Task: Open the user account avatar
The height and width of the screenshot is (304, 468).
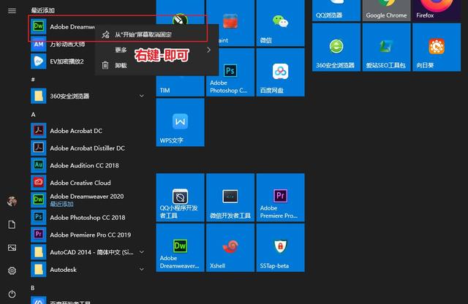Action: (12, 202)
